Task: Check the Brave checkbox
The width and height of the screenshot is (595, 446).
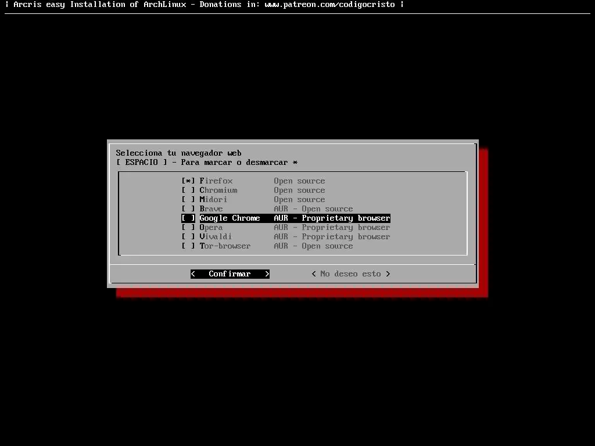Action: click(x=188, y=209)
